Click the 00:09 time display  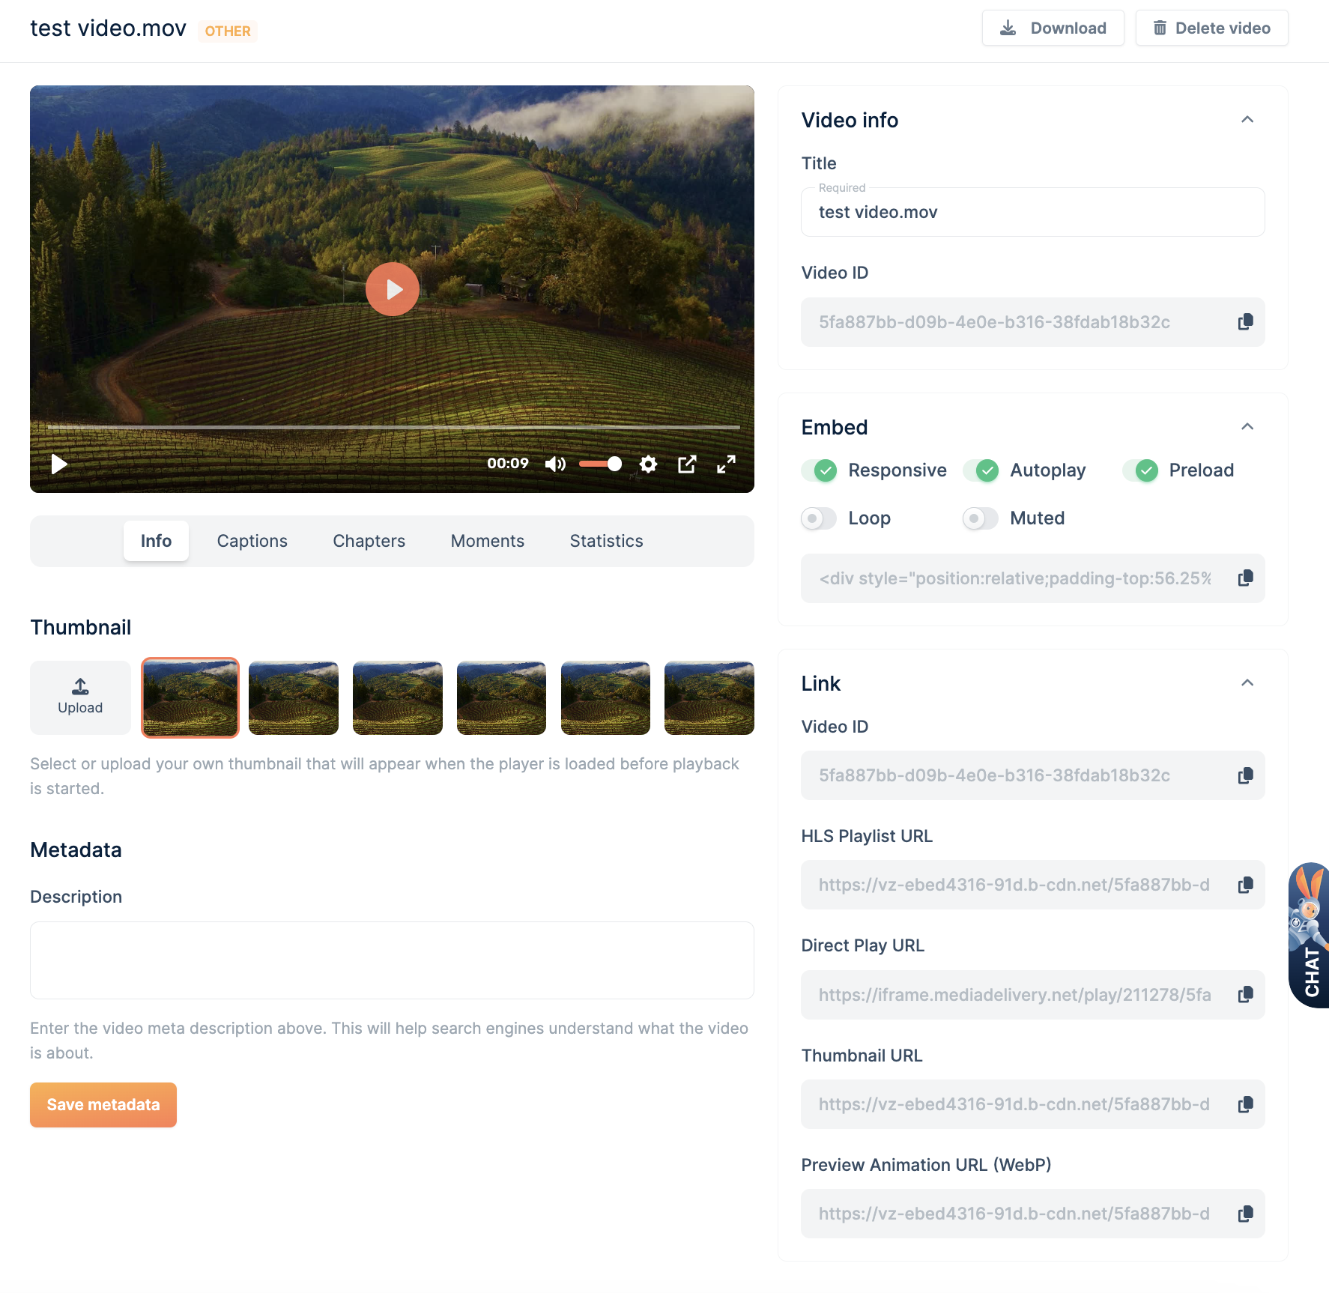(x=508, y=464)
